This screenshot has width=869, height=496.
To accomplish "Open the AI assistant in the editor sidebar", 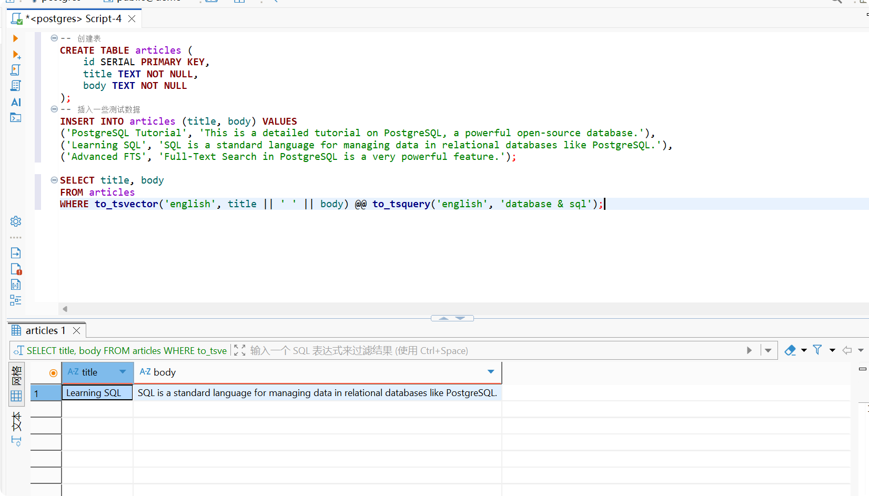I will click(16, 102).
